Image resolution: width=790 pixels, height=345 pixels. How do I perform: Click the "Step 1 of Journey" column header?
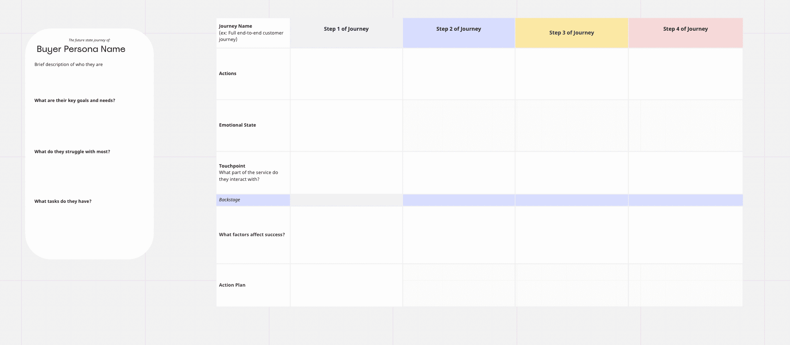[x=346, y=33]
